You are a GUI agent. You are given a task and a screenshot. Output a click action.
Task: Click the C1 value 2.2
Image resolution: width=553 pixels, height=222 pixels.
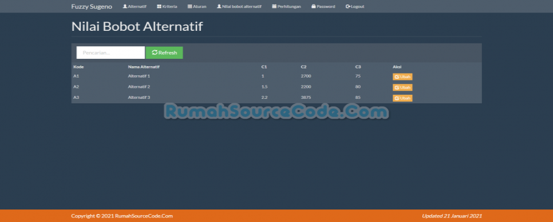pyautogui.click(x=264, y=98)
